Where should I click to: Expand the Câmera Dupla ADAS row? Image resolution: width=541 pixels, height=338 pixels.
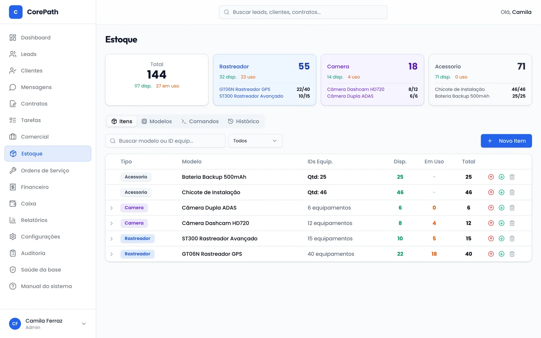coord(112,208)
